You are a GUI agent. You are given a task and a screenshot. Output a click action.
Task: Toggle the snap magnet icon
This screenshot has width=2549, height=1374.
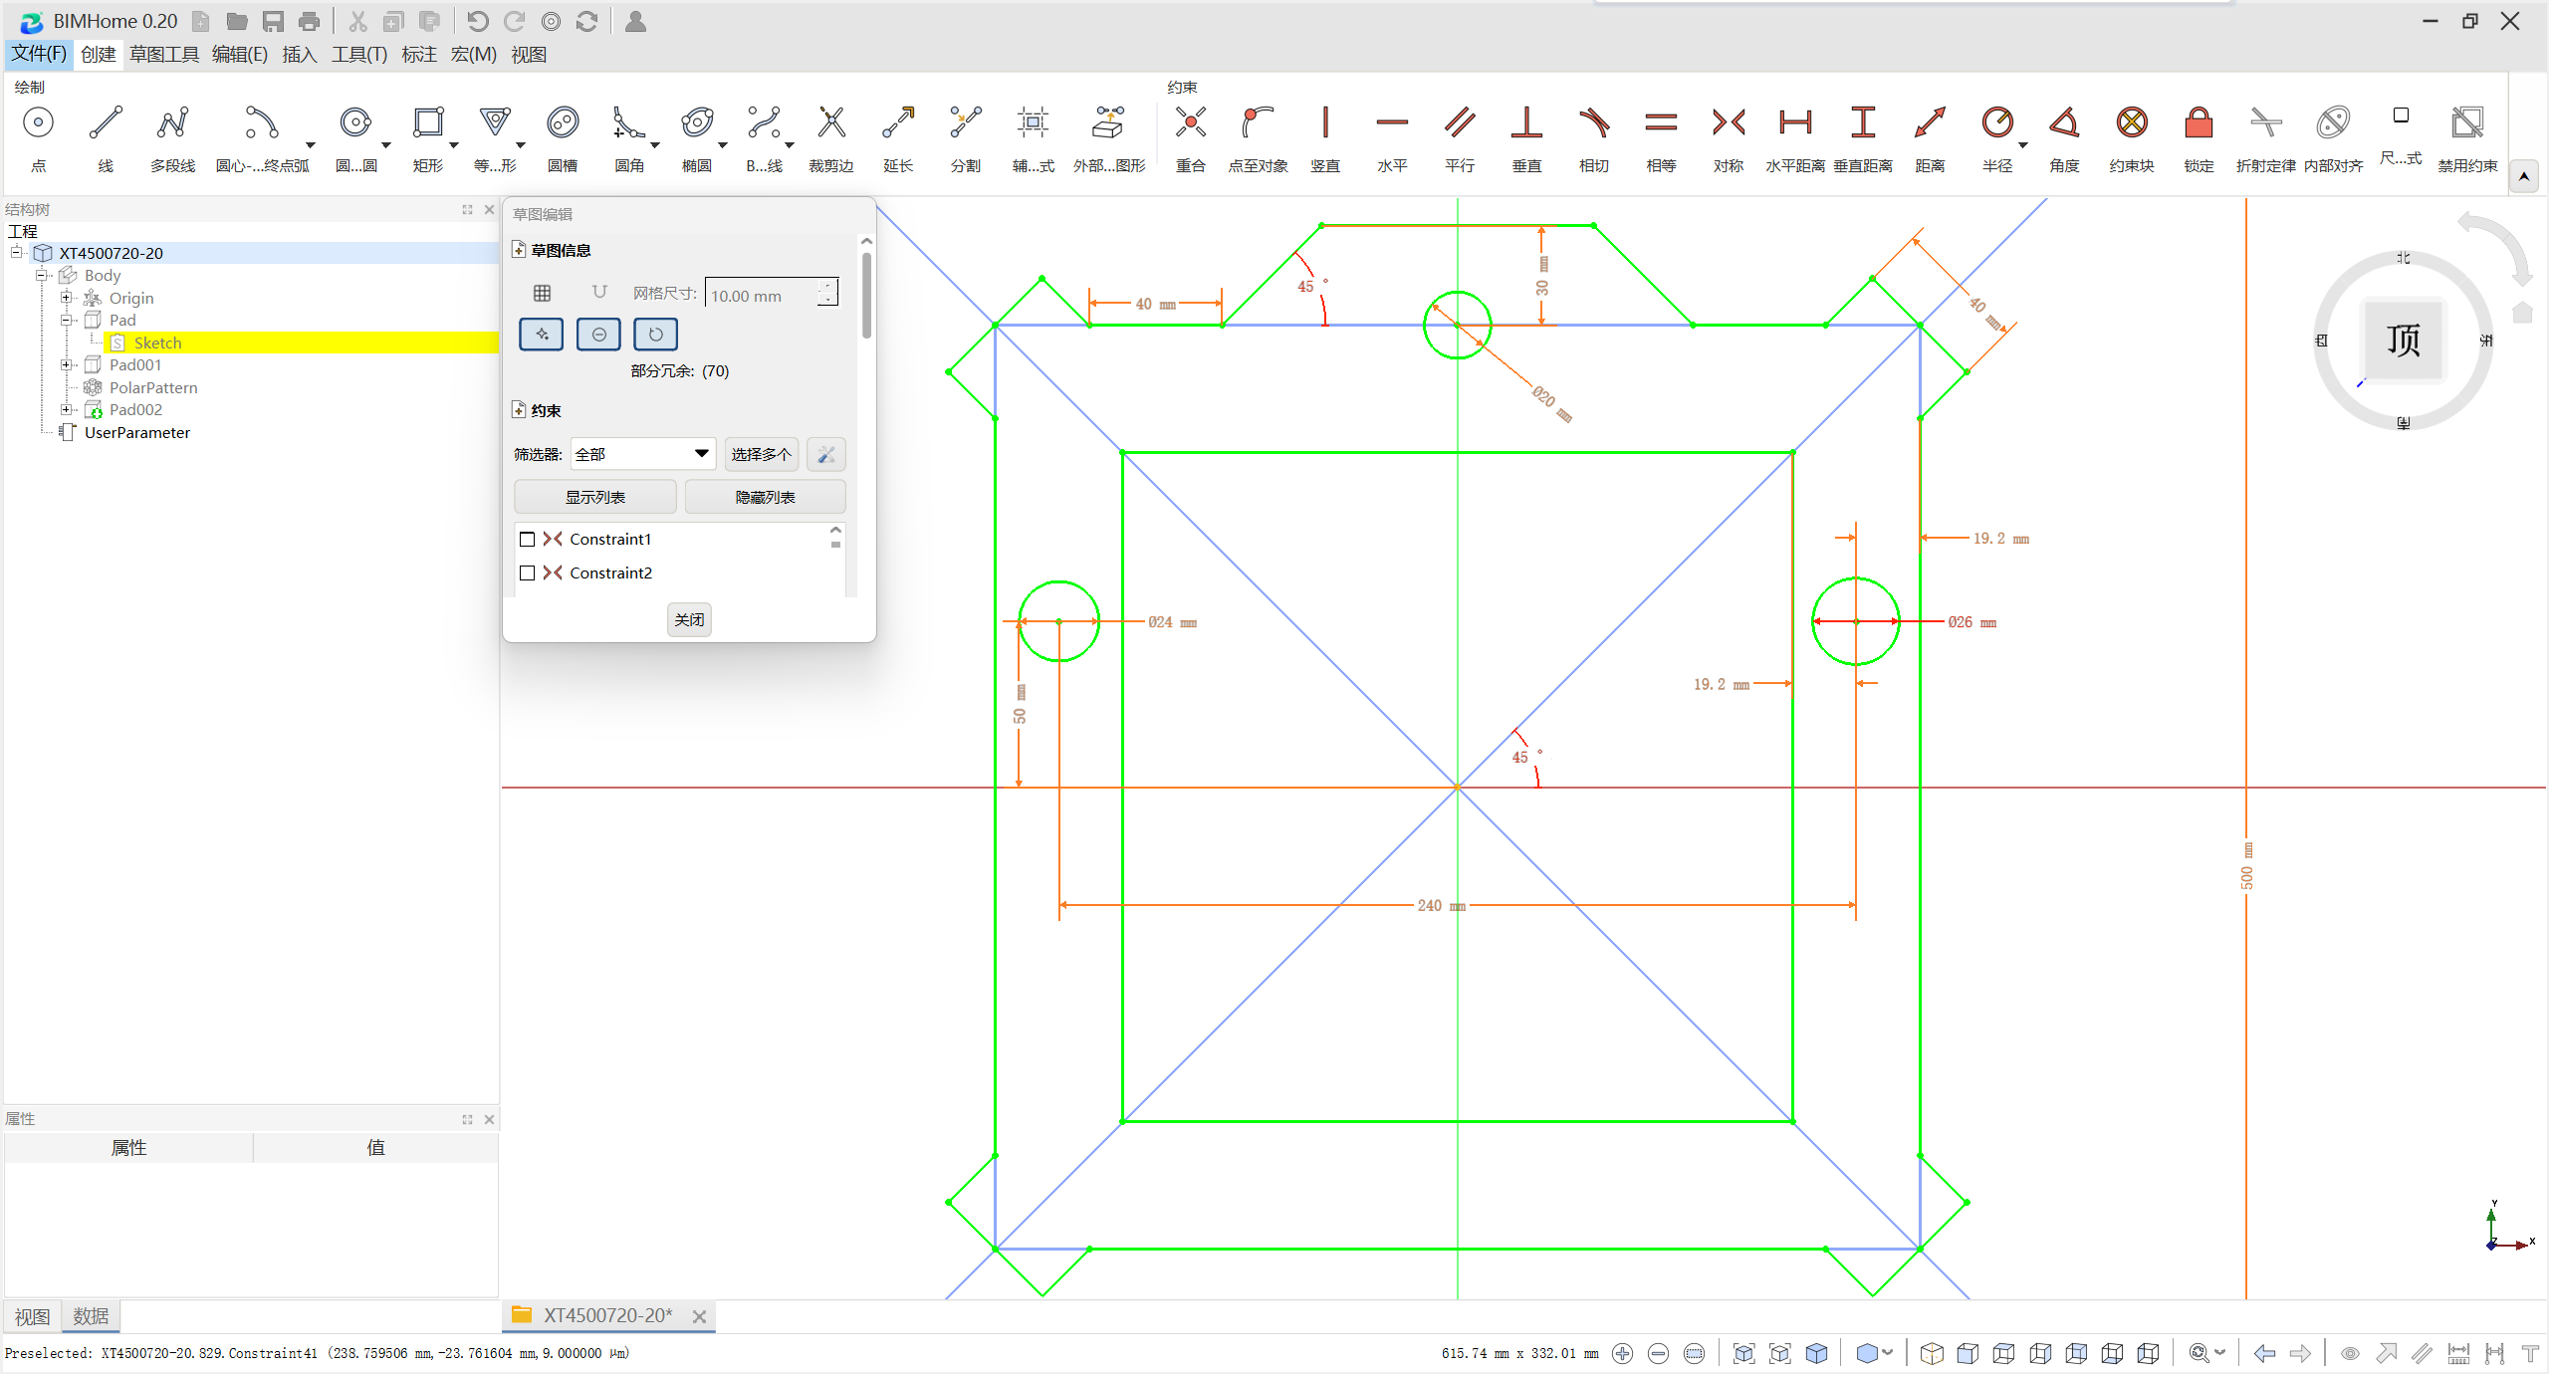pos(599,292)
